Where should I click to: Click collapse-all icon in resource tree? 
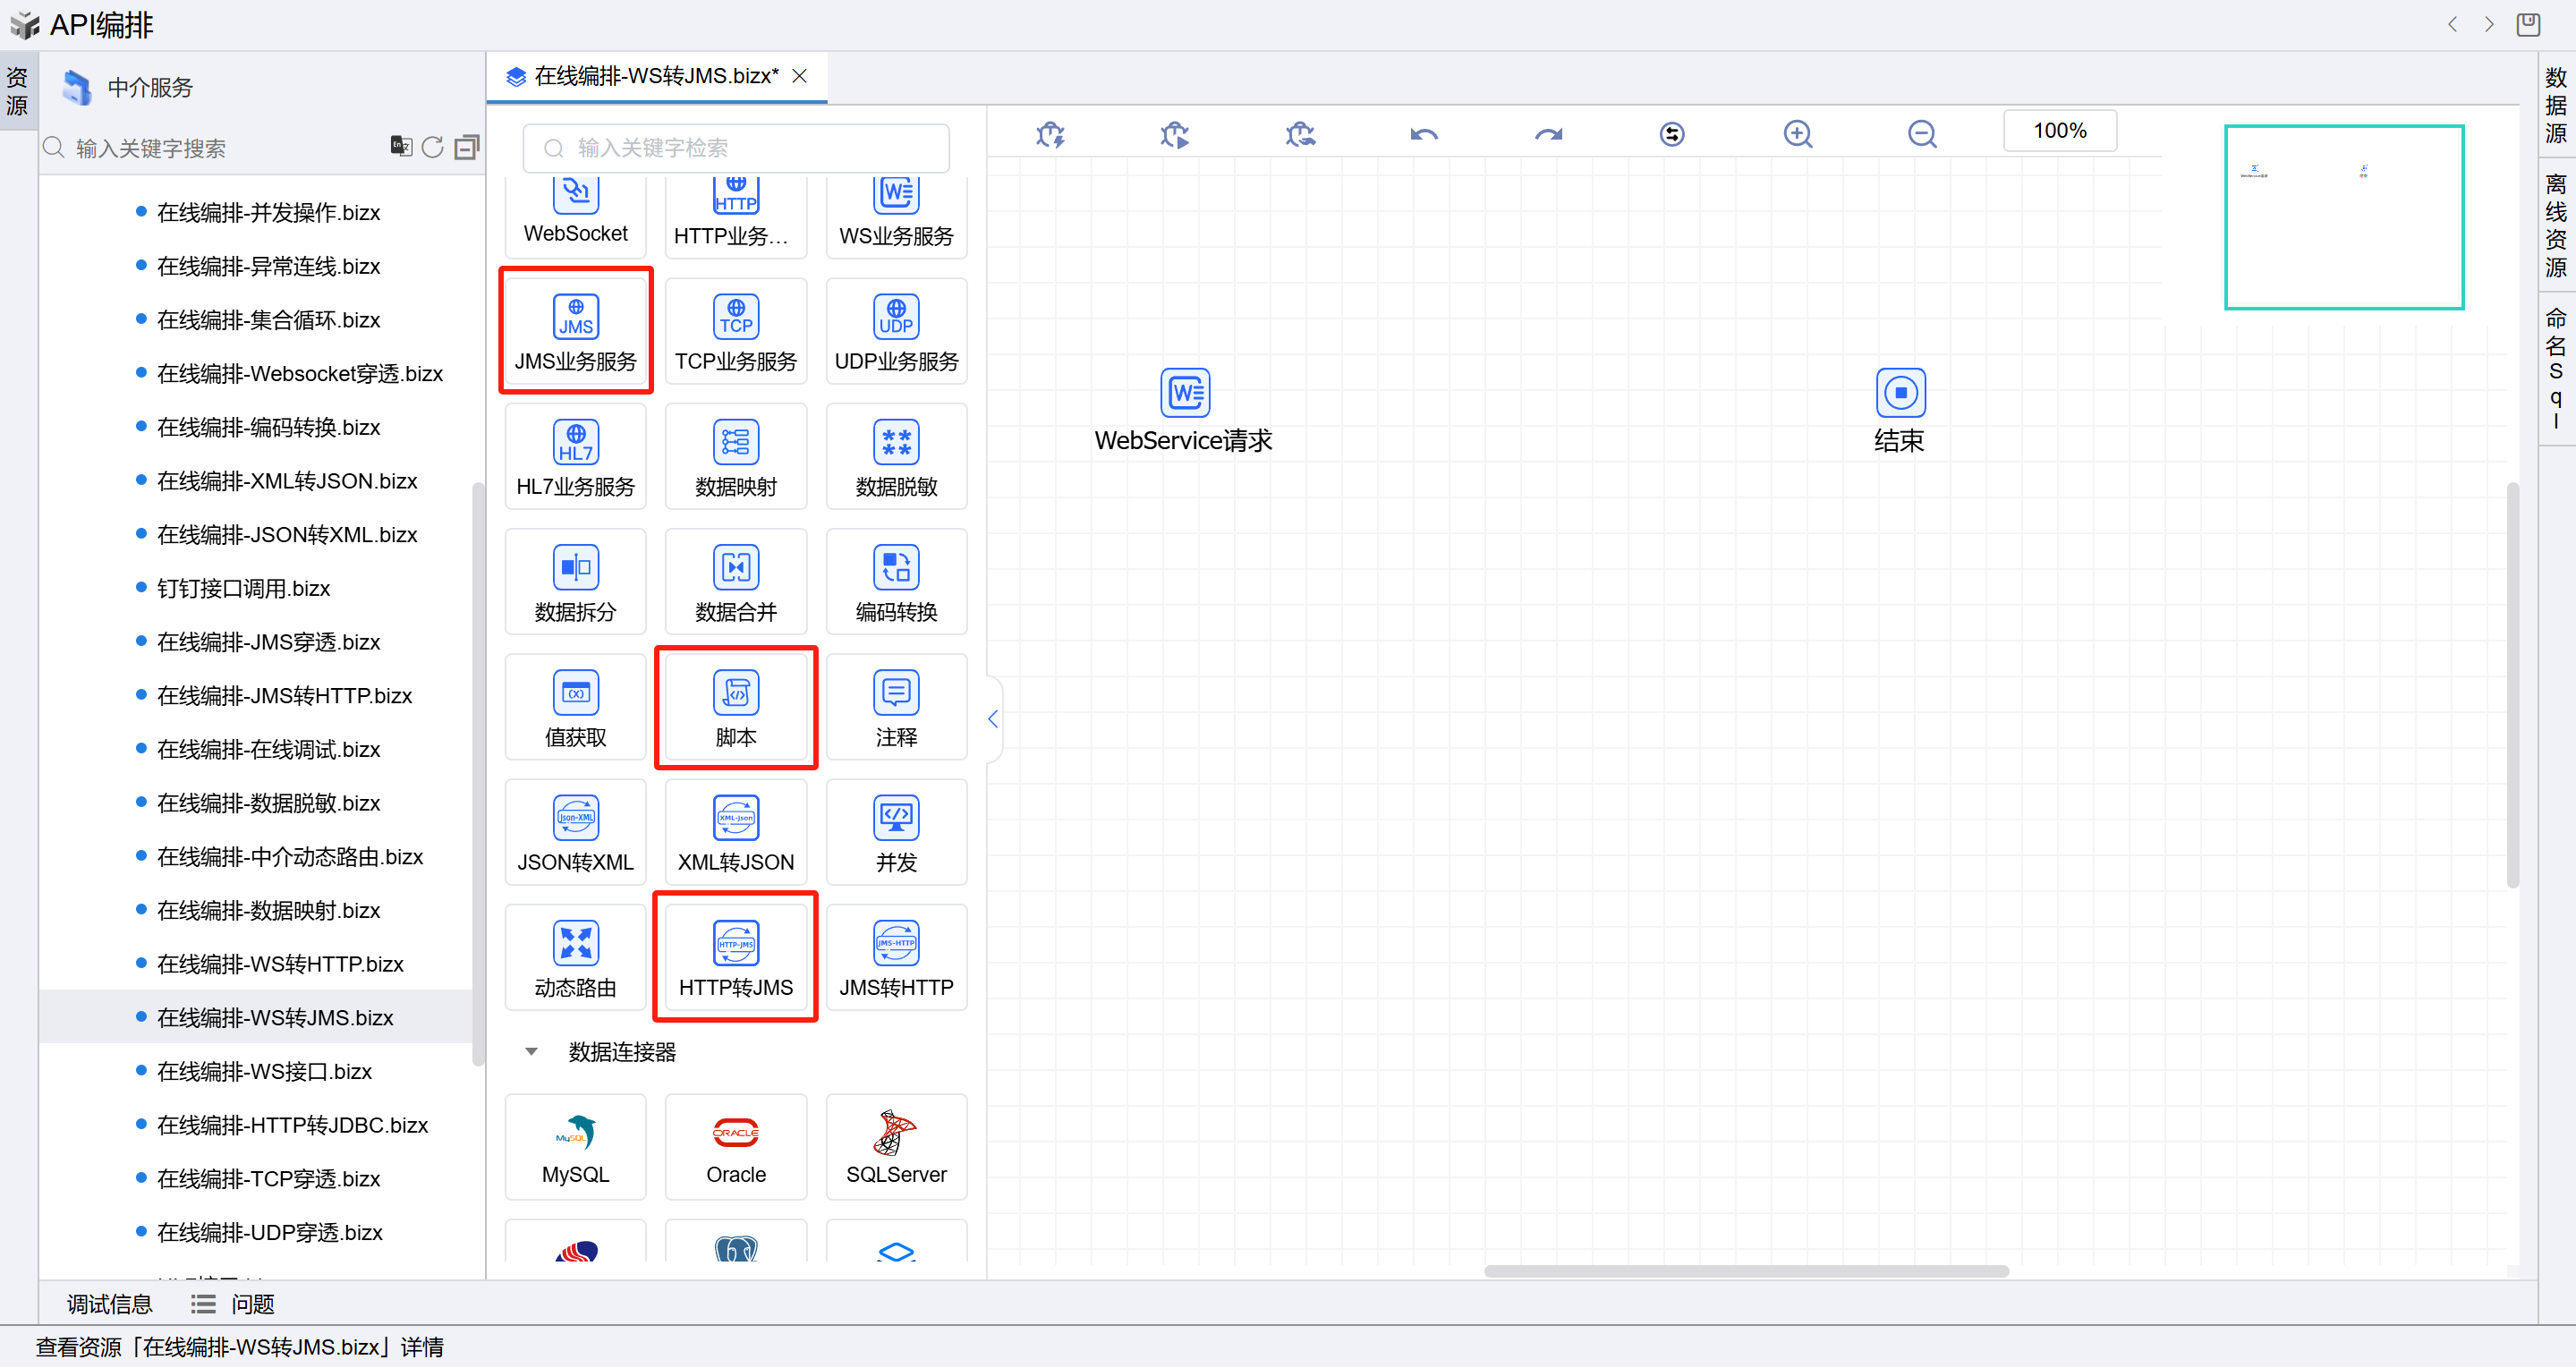click(x=466, y=147)
